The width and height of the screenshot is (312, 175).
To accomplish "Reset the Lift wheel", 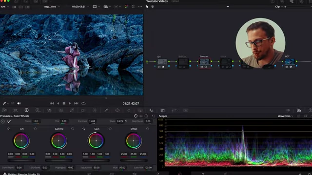I will (35, 129).
